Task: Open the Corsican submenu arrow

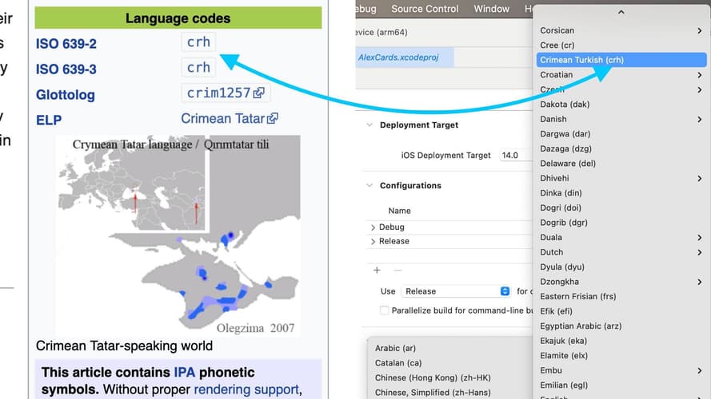Action: point(700,31)
